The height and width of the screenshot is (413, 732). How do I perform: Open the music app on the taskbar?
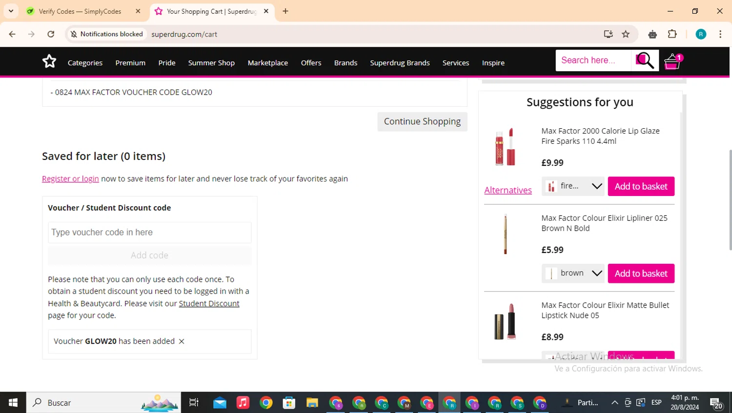(x=243, y=403)
